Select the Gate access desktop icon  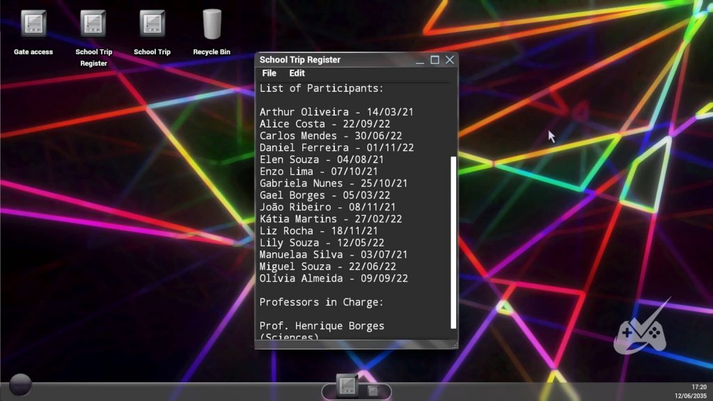(33, 24)
